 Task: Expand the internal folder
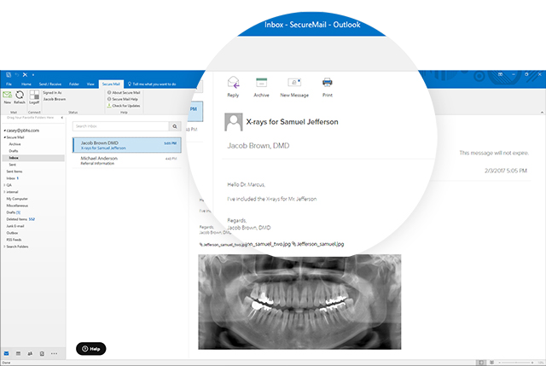point(4,192)
